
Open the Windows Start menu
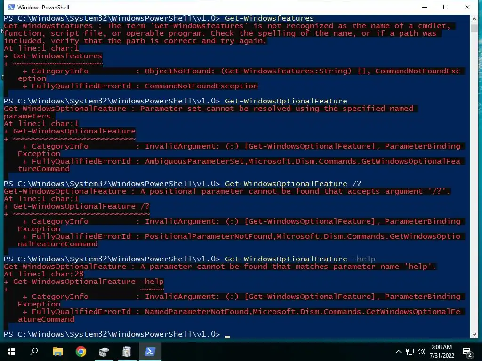(11, 352)
